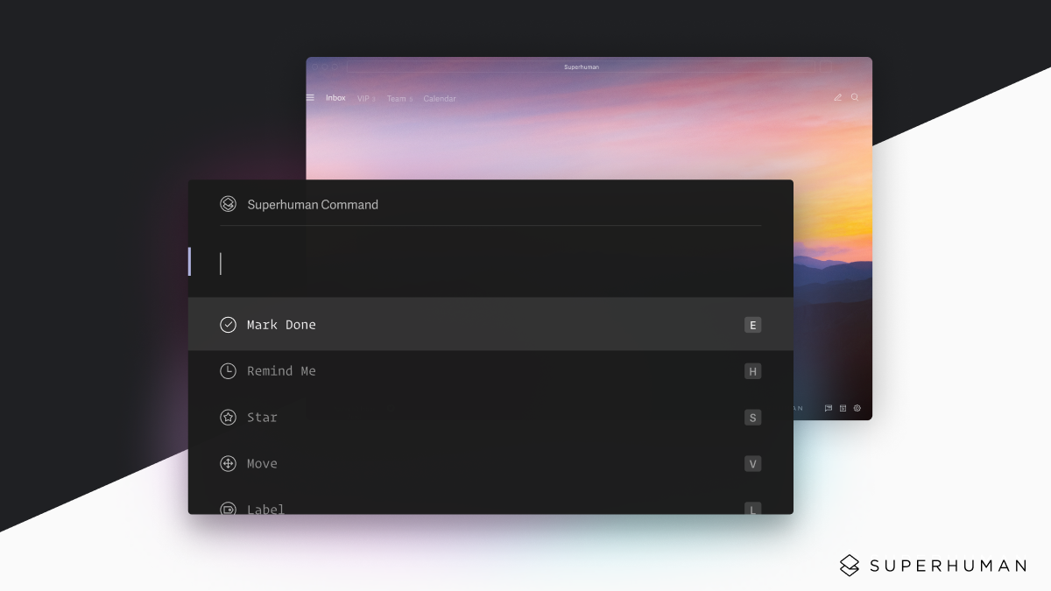
Task: Click the E shortcut key badge
Action: 752,325
